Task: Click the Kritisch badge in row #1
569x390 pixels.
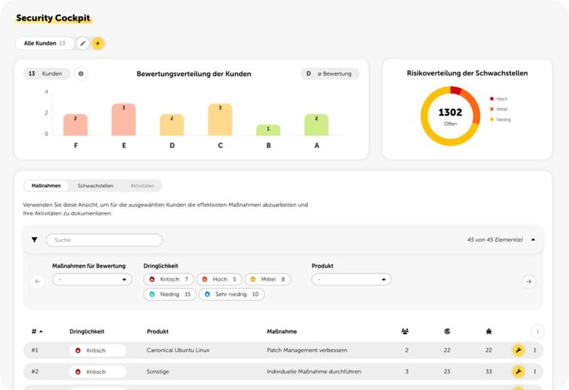Action: point(97,350)
